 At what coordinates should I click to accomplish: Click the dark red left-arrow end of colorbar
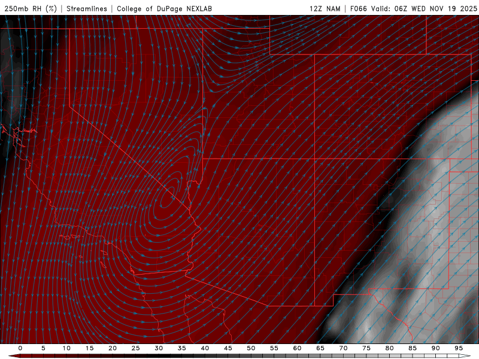(x=14, y=356)
